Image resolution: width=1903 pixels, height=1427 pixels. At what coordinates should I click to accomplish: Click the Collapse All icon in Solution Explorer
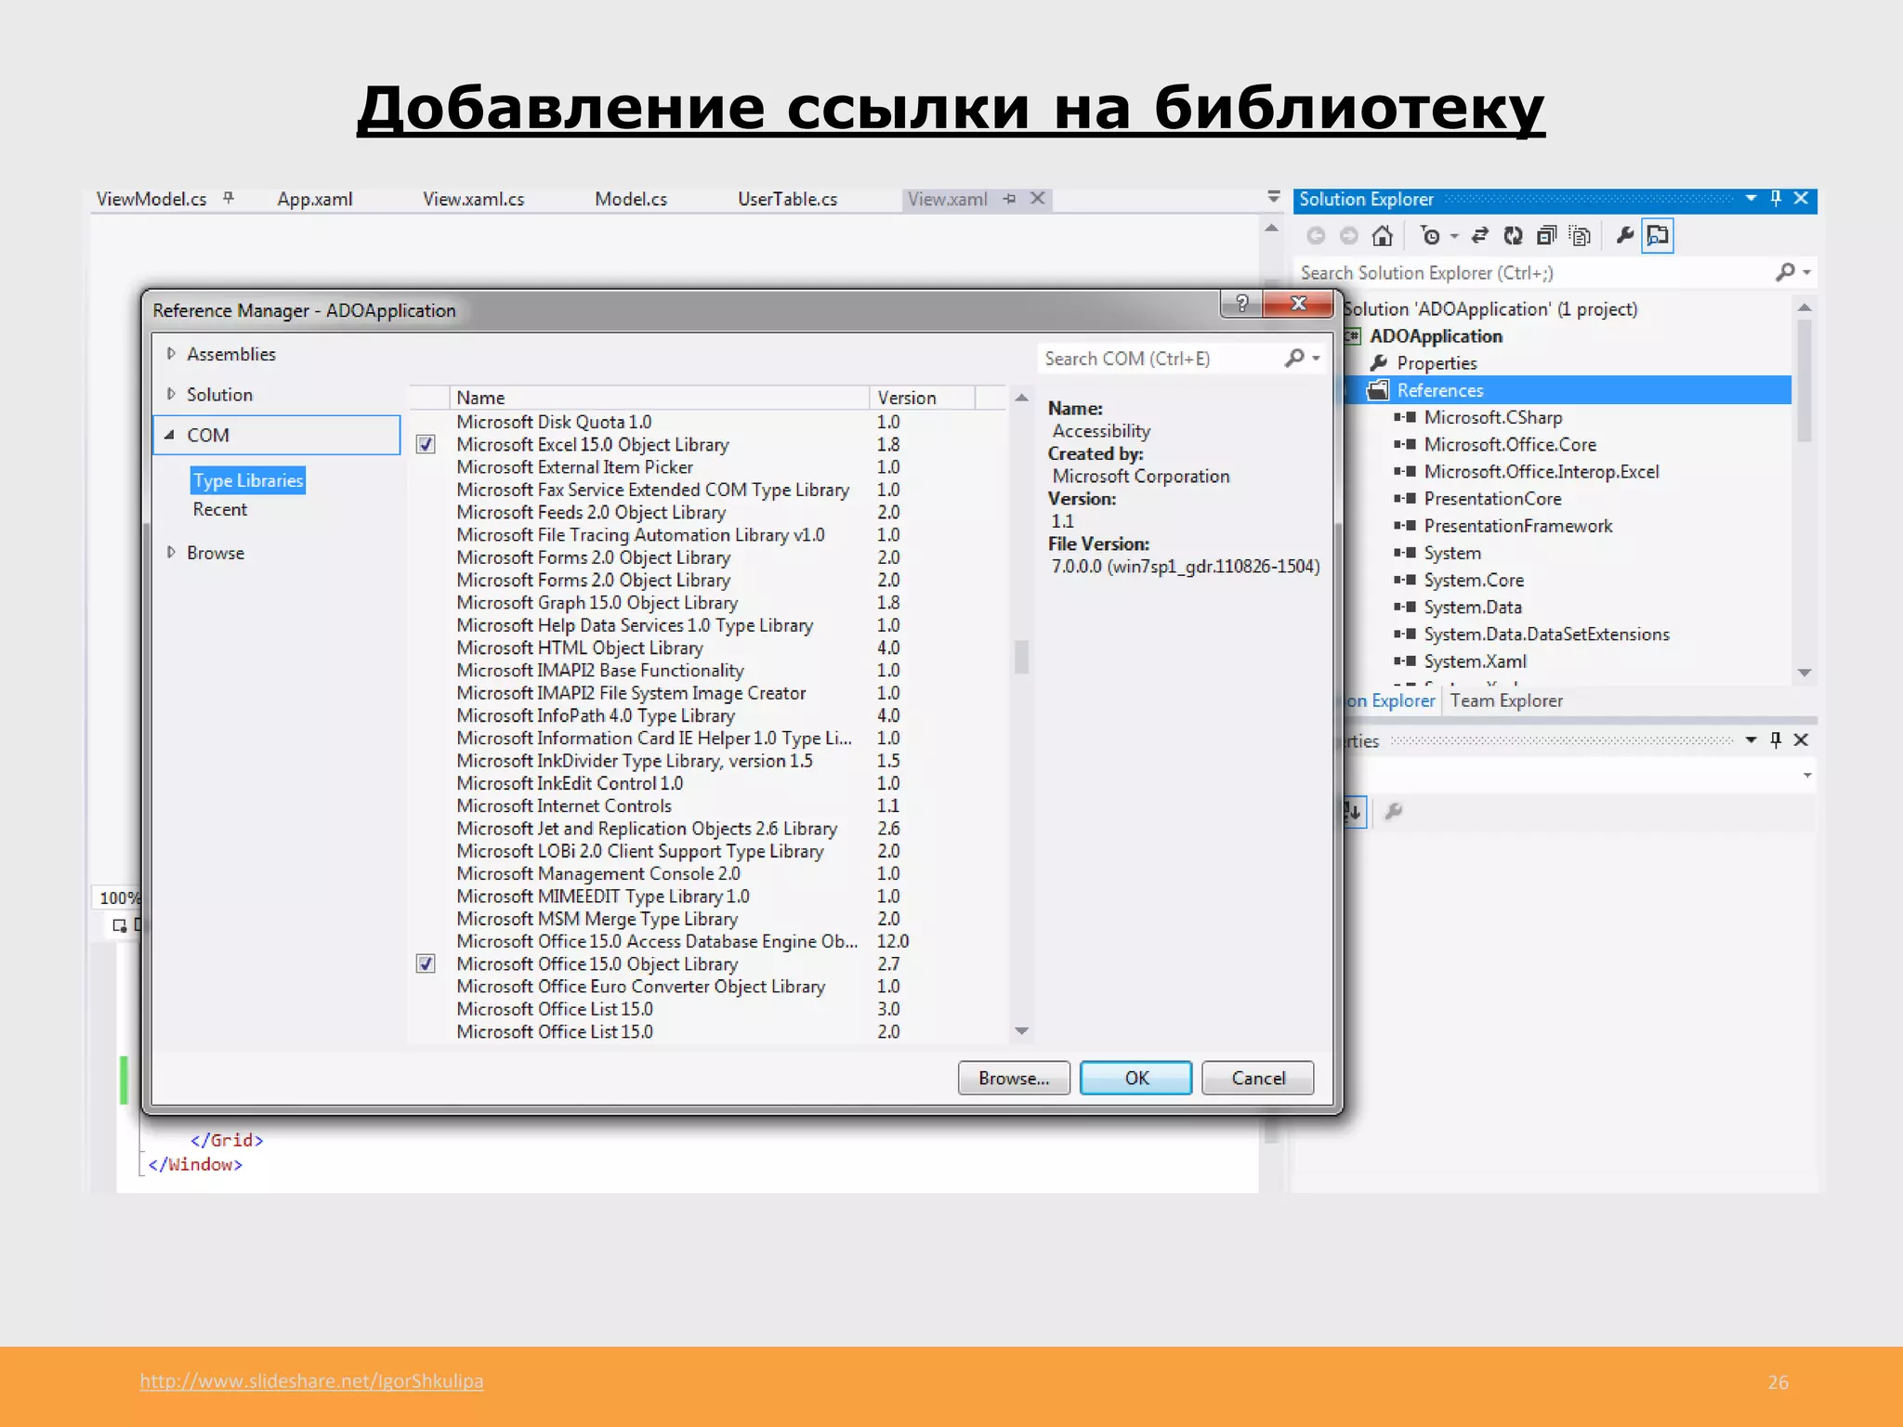pos(1547,236)
